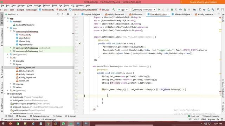Open the Android project view dropdown
Screen dimensions: 225x126
click(x=12, y=14)
